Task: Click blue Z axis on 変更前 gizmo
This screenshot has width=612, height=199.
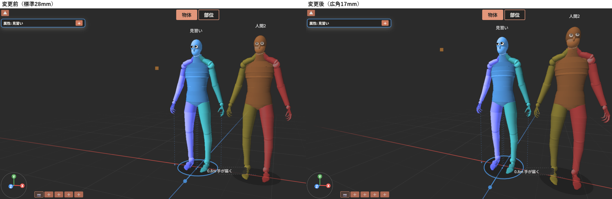Action: coord(11,186)
